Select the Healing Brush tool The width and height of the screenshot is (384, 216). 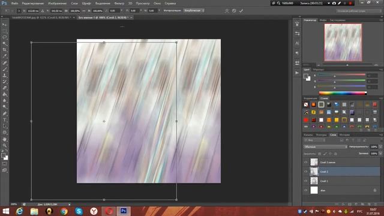[4, 62]
